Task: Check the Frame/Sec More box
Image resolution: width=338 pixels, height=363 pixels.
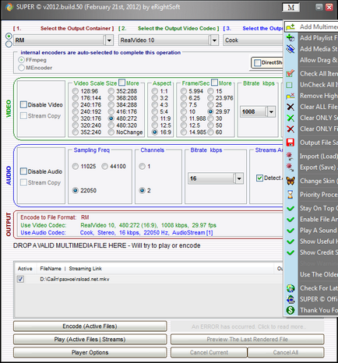Action: pos(214,83)
